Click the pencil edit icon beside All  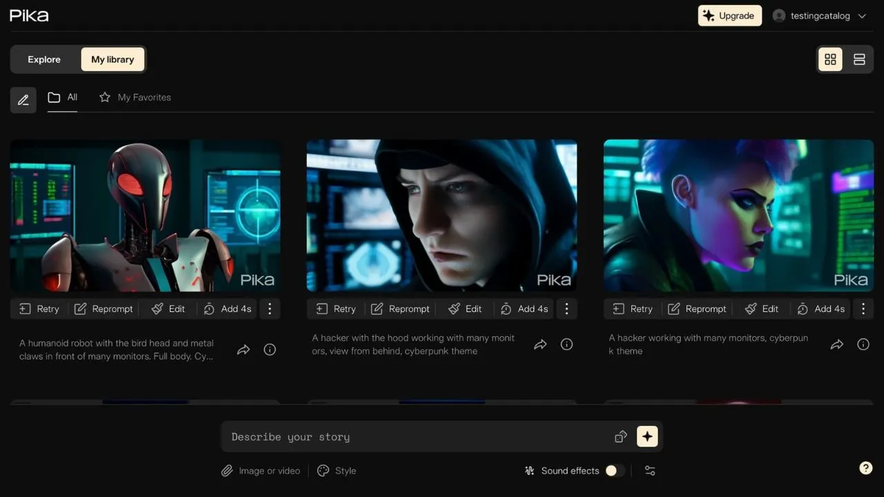[x=23, y=100]
